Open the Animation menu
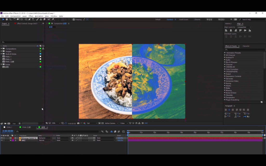Image resolution: width=266 pixels, height=166 pixels. pos(39,16)
